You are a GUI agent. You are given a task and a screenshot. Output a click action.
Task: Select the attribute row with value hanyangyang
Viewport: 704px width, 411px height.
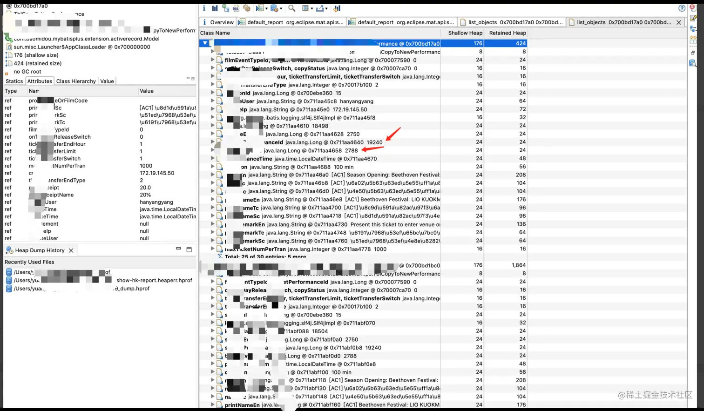[x=100, y=202]
